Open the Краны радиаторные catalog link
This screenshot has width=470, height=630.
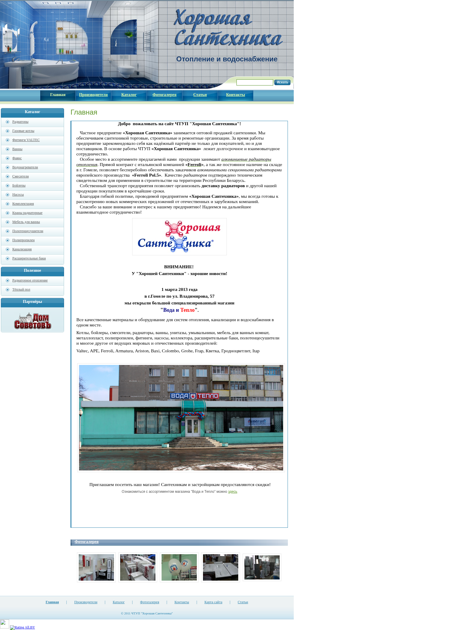pyautogui.click(x=27, y=213)
